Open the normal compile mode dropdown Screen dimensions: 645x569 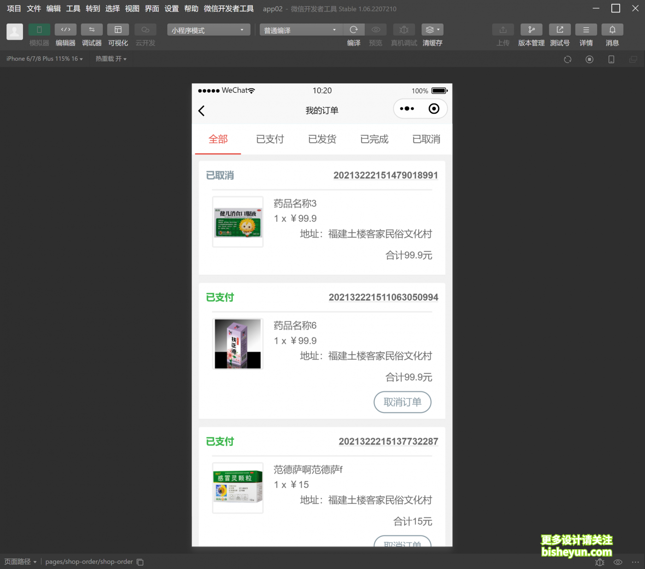pyautogui.click(x=301, y=30)
